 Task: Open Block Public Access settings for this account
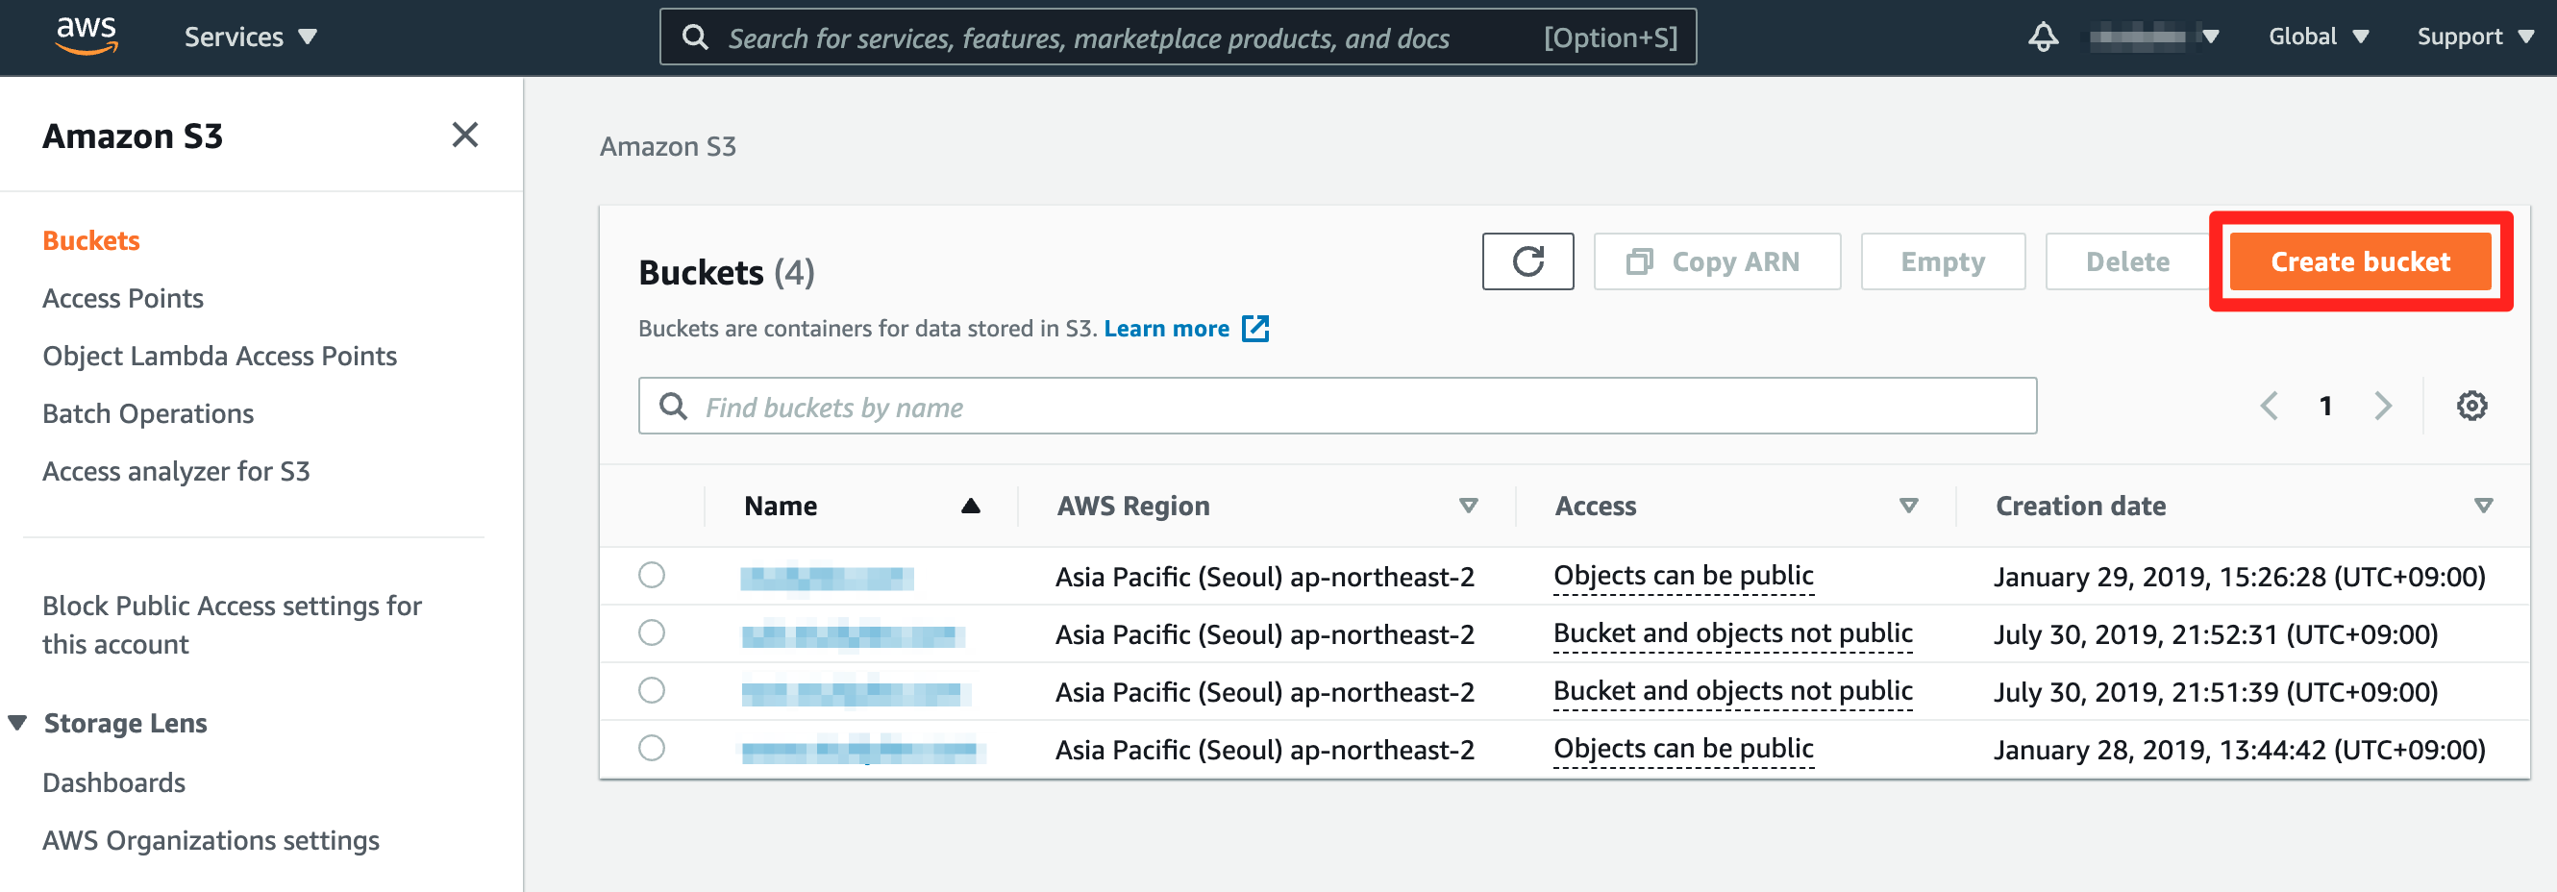pyautogui.click(x=233, y=625)
